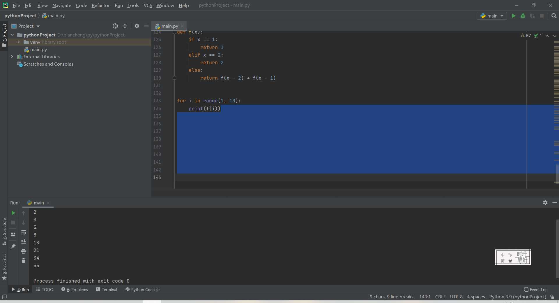Open the VCS menu
The width and height of the screenshot is (559, 303).
pyautogui.click(x=148, y=5)
